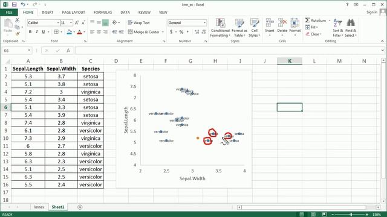Open Conditional Formatting menu
Screen dimensions: 387x217
(220, 28)
